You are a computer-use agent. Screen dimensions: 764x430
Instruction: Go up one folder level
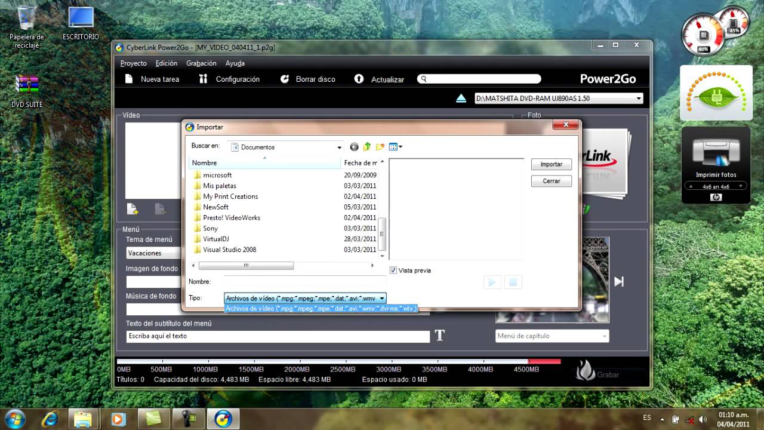click(367, 147)
